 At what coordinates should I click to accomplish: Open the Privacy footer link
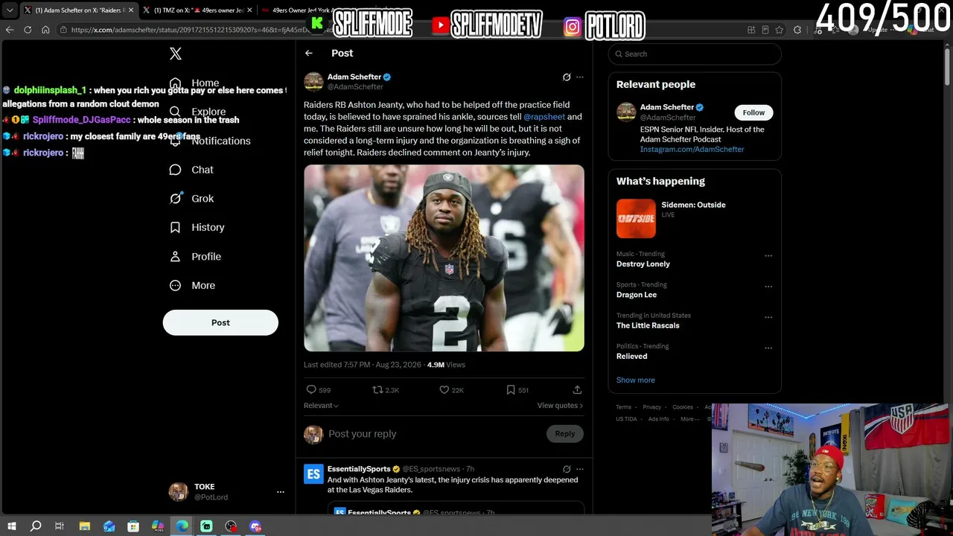pyautogui.click(x=651, y=407)
